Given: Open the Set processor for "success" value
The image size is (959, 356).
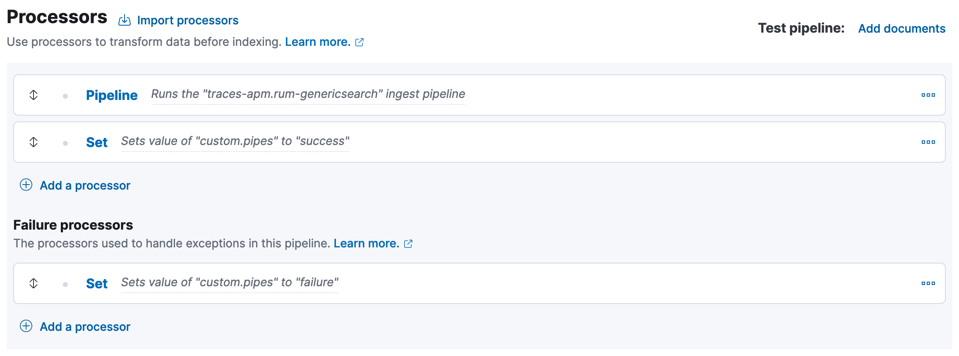Looking at the screenshot, I should [97, 142].
